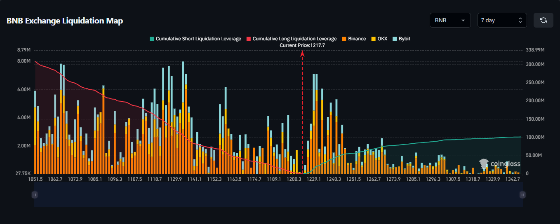Screen dimensions: 560x224
Task: Click the red cumulative long line start
Action: tap(35, 62)
